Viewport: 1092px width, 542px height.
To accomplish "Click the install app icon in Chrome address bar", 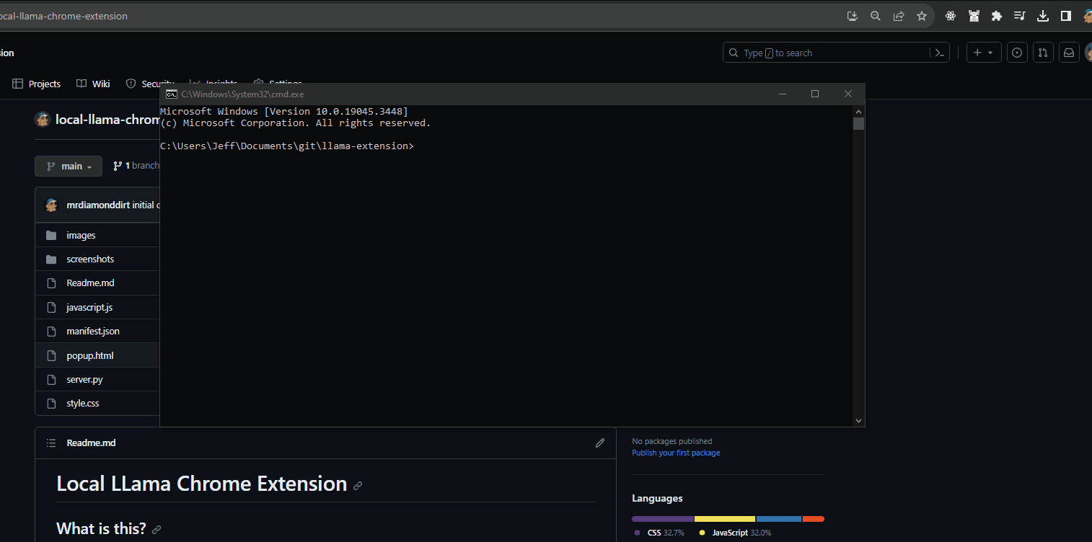I will pos(852,16).
